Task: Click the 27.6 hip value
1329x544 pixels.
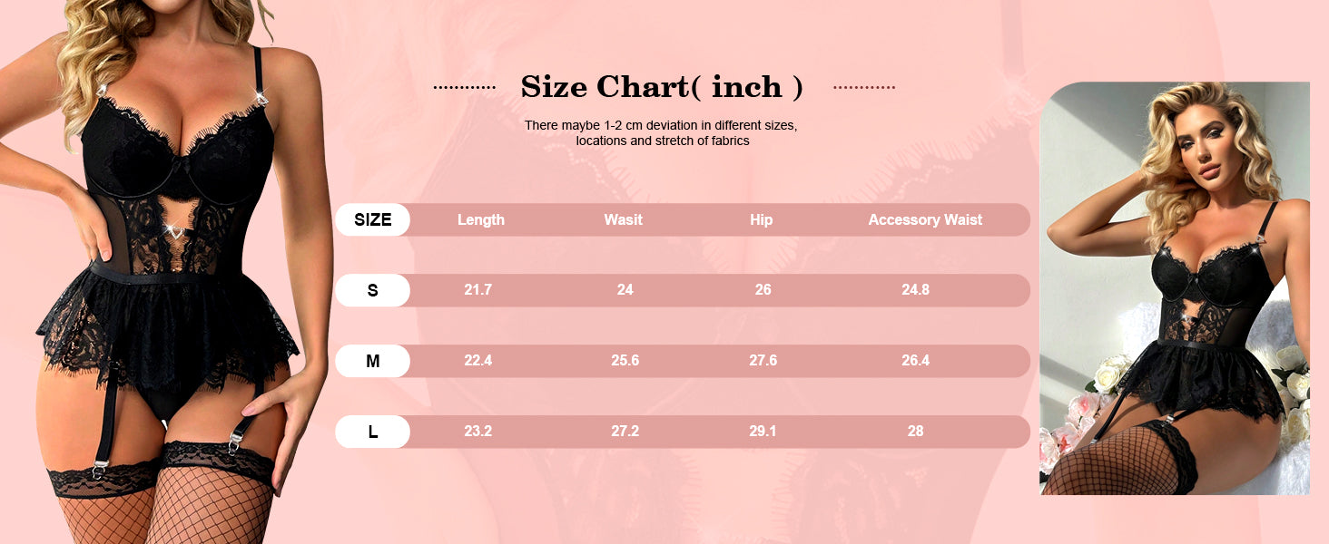Action: [x=763, y=361]
